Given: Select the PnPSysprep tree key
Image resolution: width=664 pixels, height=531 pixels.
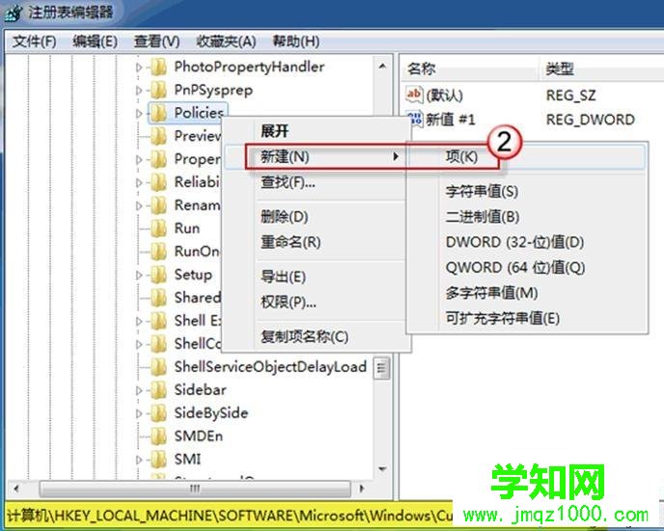Looking at the screenshot, I should (x=213, y=90).
